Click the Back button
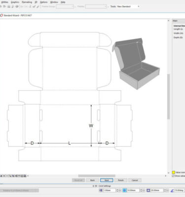Image resolution: width=185 pixels, height=197 pixels. pyautogui.click(x=92, y=180)
